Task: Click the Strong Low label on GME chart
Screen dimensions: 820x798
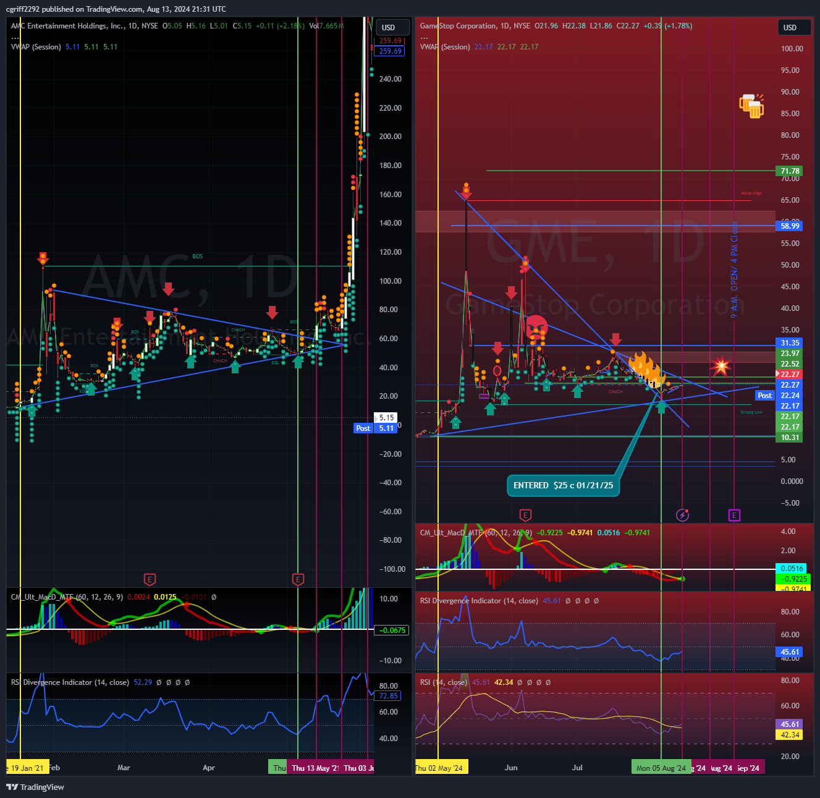Action: click(x=751, y=412)
